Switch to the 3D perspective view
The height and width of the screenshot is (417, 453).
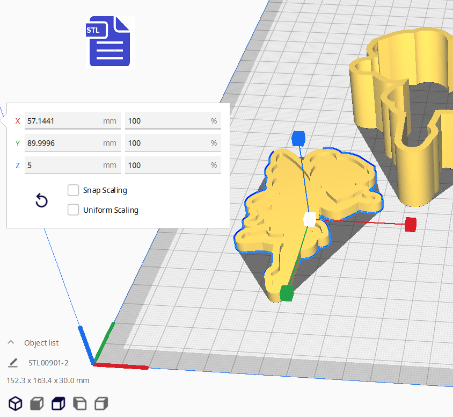click(x=16, y=403)
